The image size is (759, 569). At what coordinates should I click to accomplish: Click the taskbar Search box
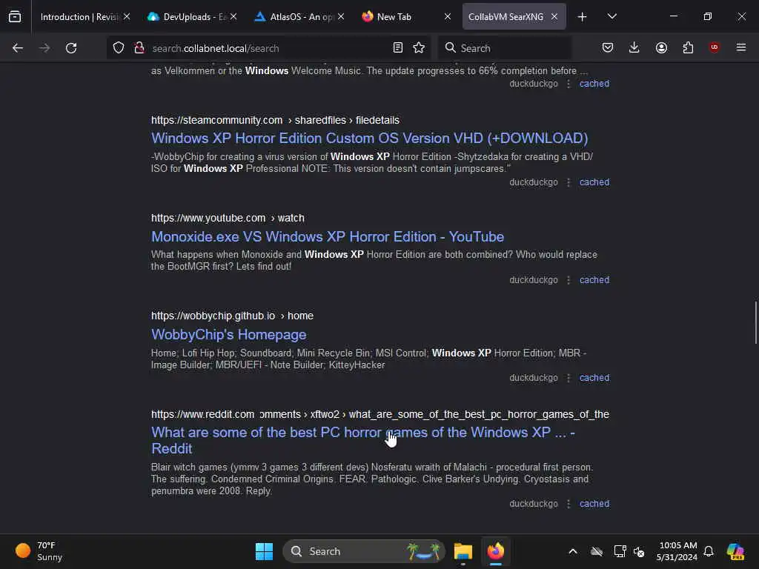(363, 551)
